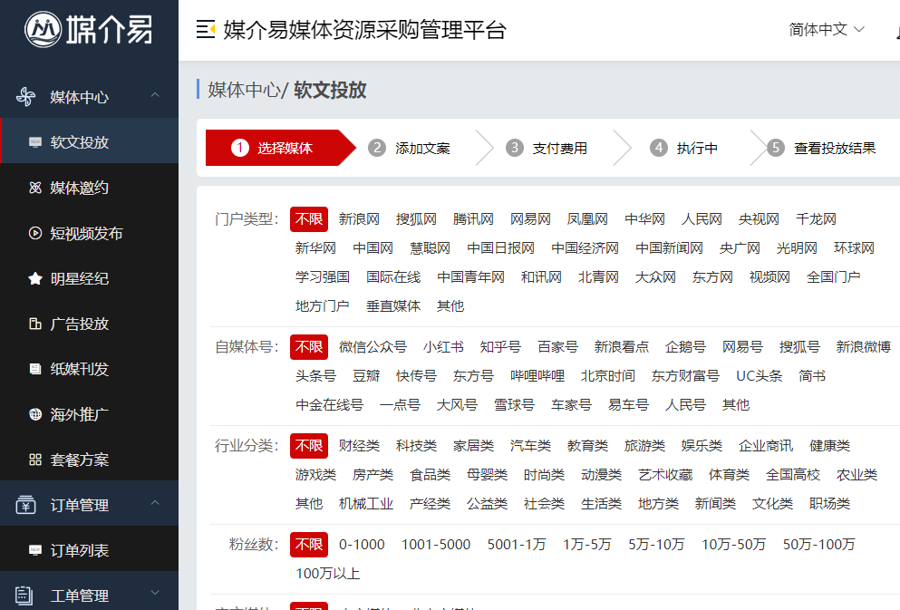This screenshot has height=610, width=900.
Task: Click the 广告投放 sidebar icon
Action: [x=35, y=324]
